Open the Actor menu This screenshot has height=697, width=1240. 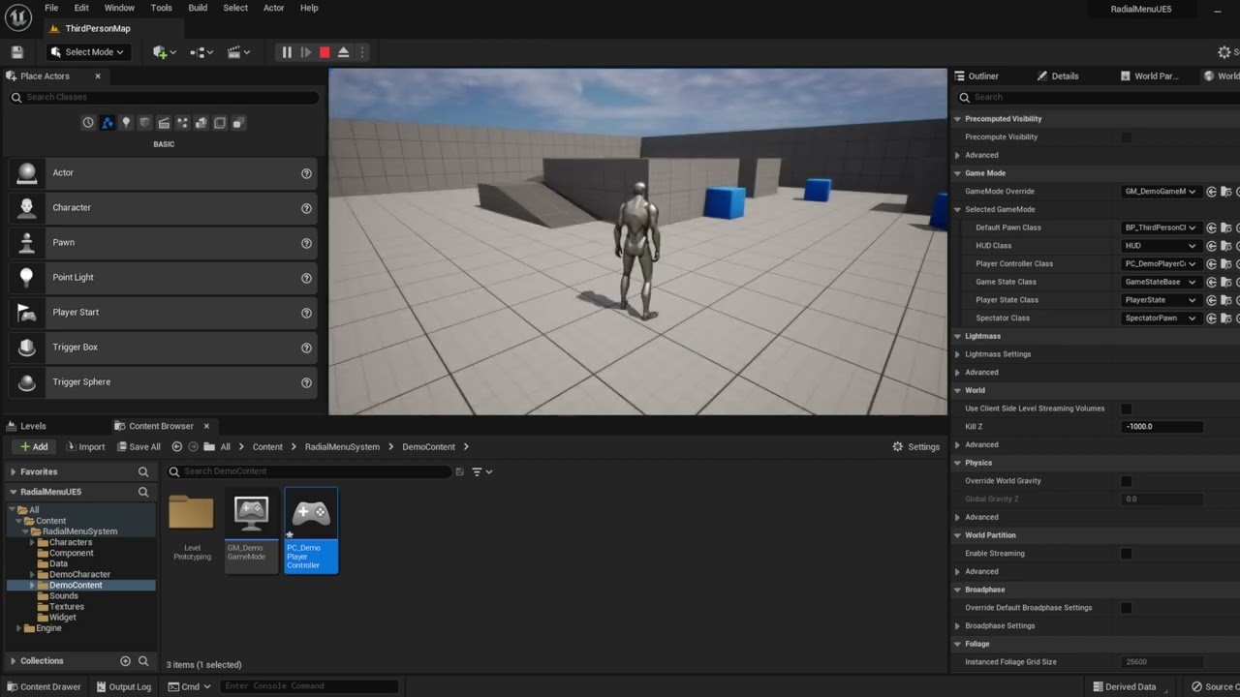coord(274,8)
